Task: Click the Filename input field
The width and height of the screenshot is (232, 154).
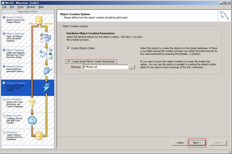Action: (106, 67)
